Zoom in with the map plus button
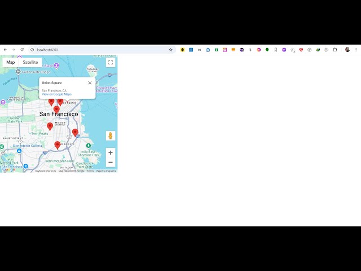Image resolution: width=361 pixels, height=271 pixels. pyautogui.click(x=111, y=152)
